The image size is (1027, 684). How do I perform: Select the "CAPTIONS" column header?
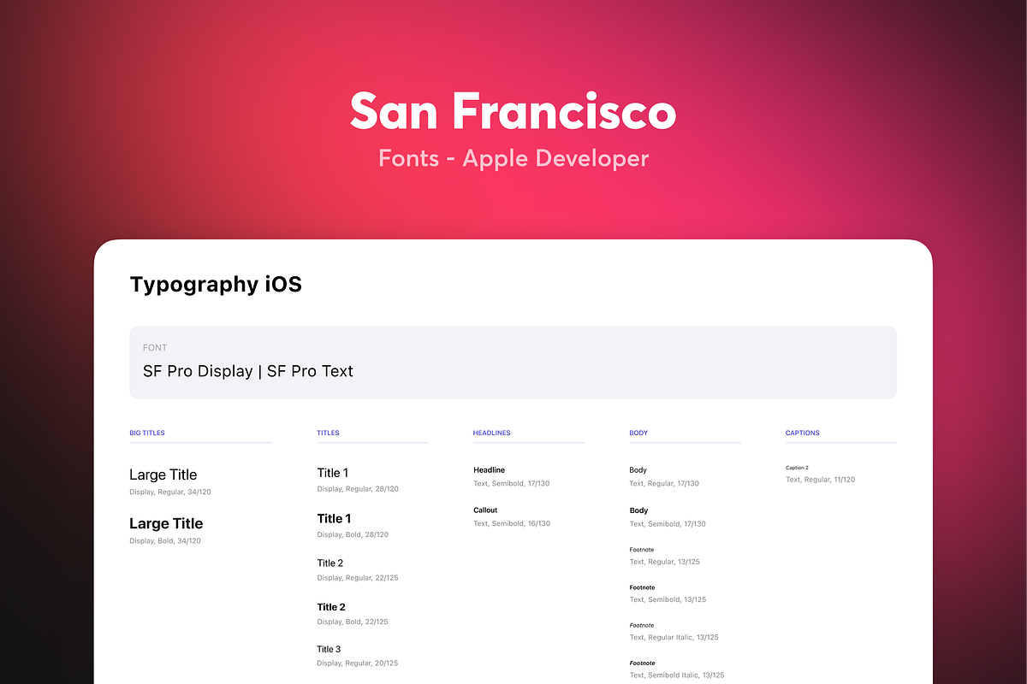pyautogui.click(x=803, y=433)
